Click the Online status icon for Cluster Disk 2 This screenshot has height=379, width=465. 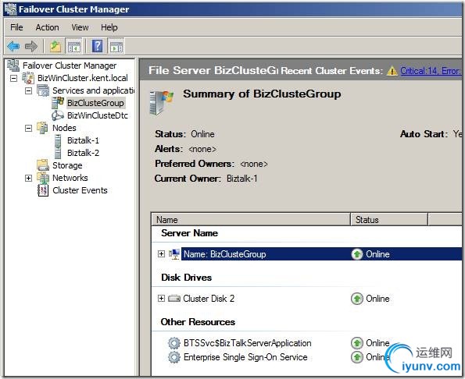[x=357, y=299]
